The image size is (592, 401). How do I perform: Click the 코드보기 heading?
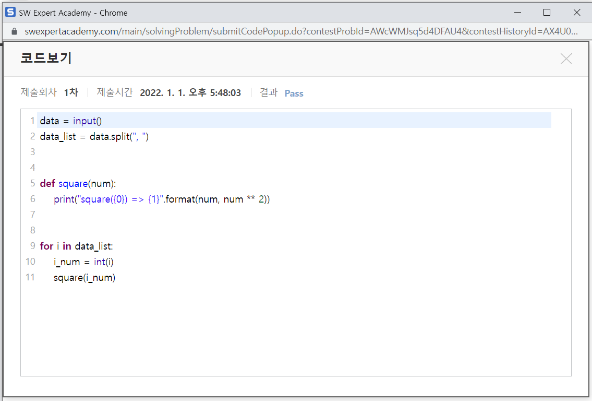[x=46, y=58]
